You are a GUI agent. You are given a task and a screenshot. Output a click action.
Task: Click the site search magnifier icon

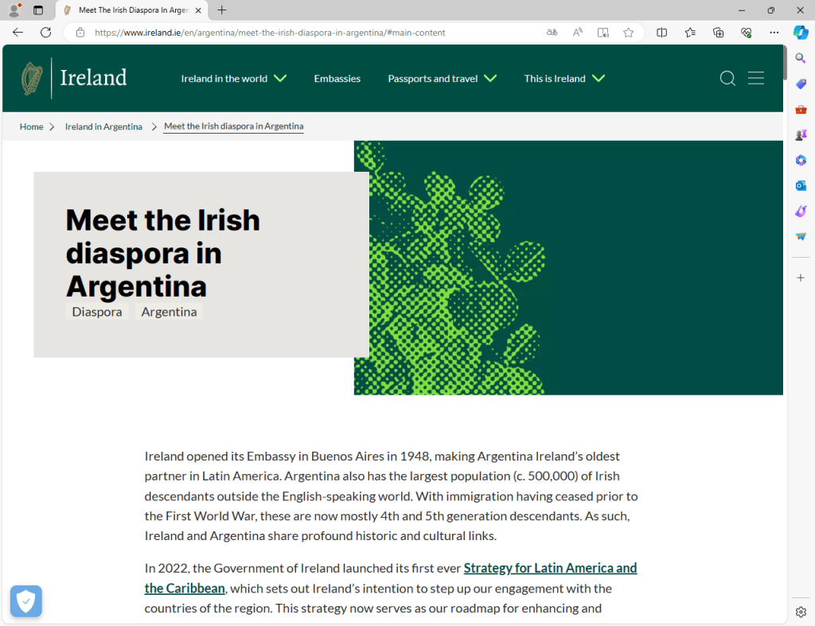[x=727, y=78]
